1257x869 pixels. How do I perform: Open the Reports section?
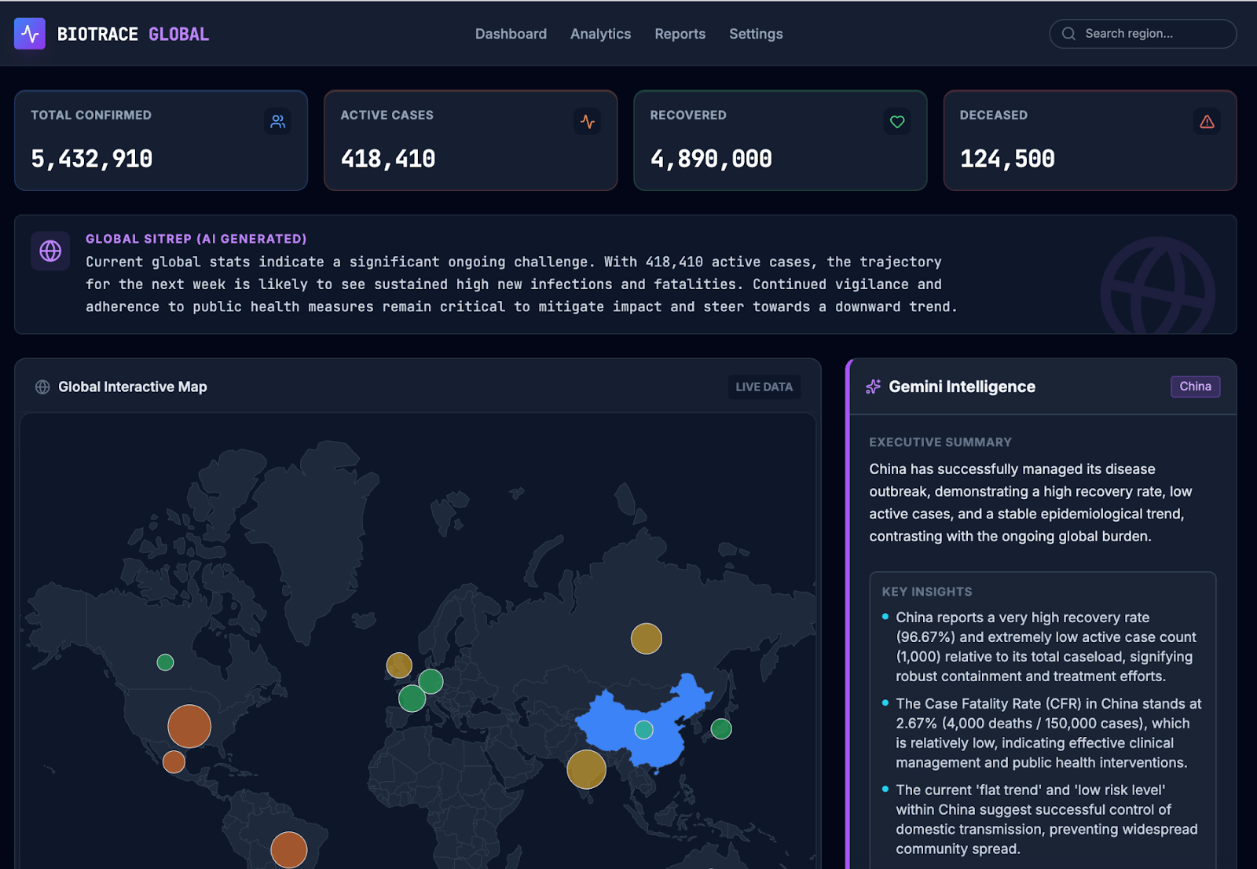[x=680, y=34]
